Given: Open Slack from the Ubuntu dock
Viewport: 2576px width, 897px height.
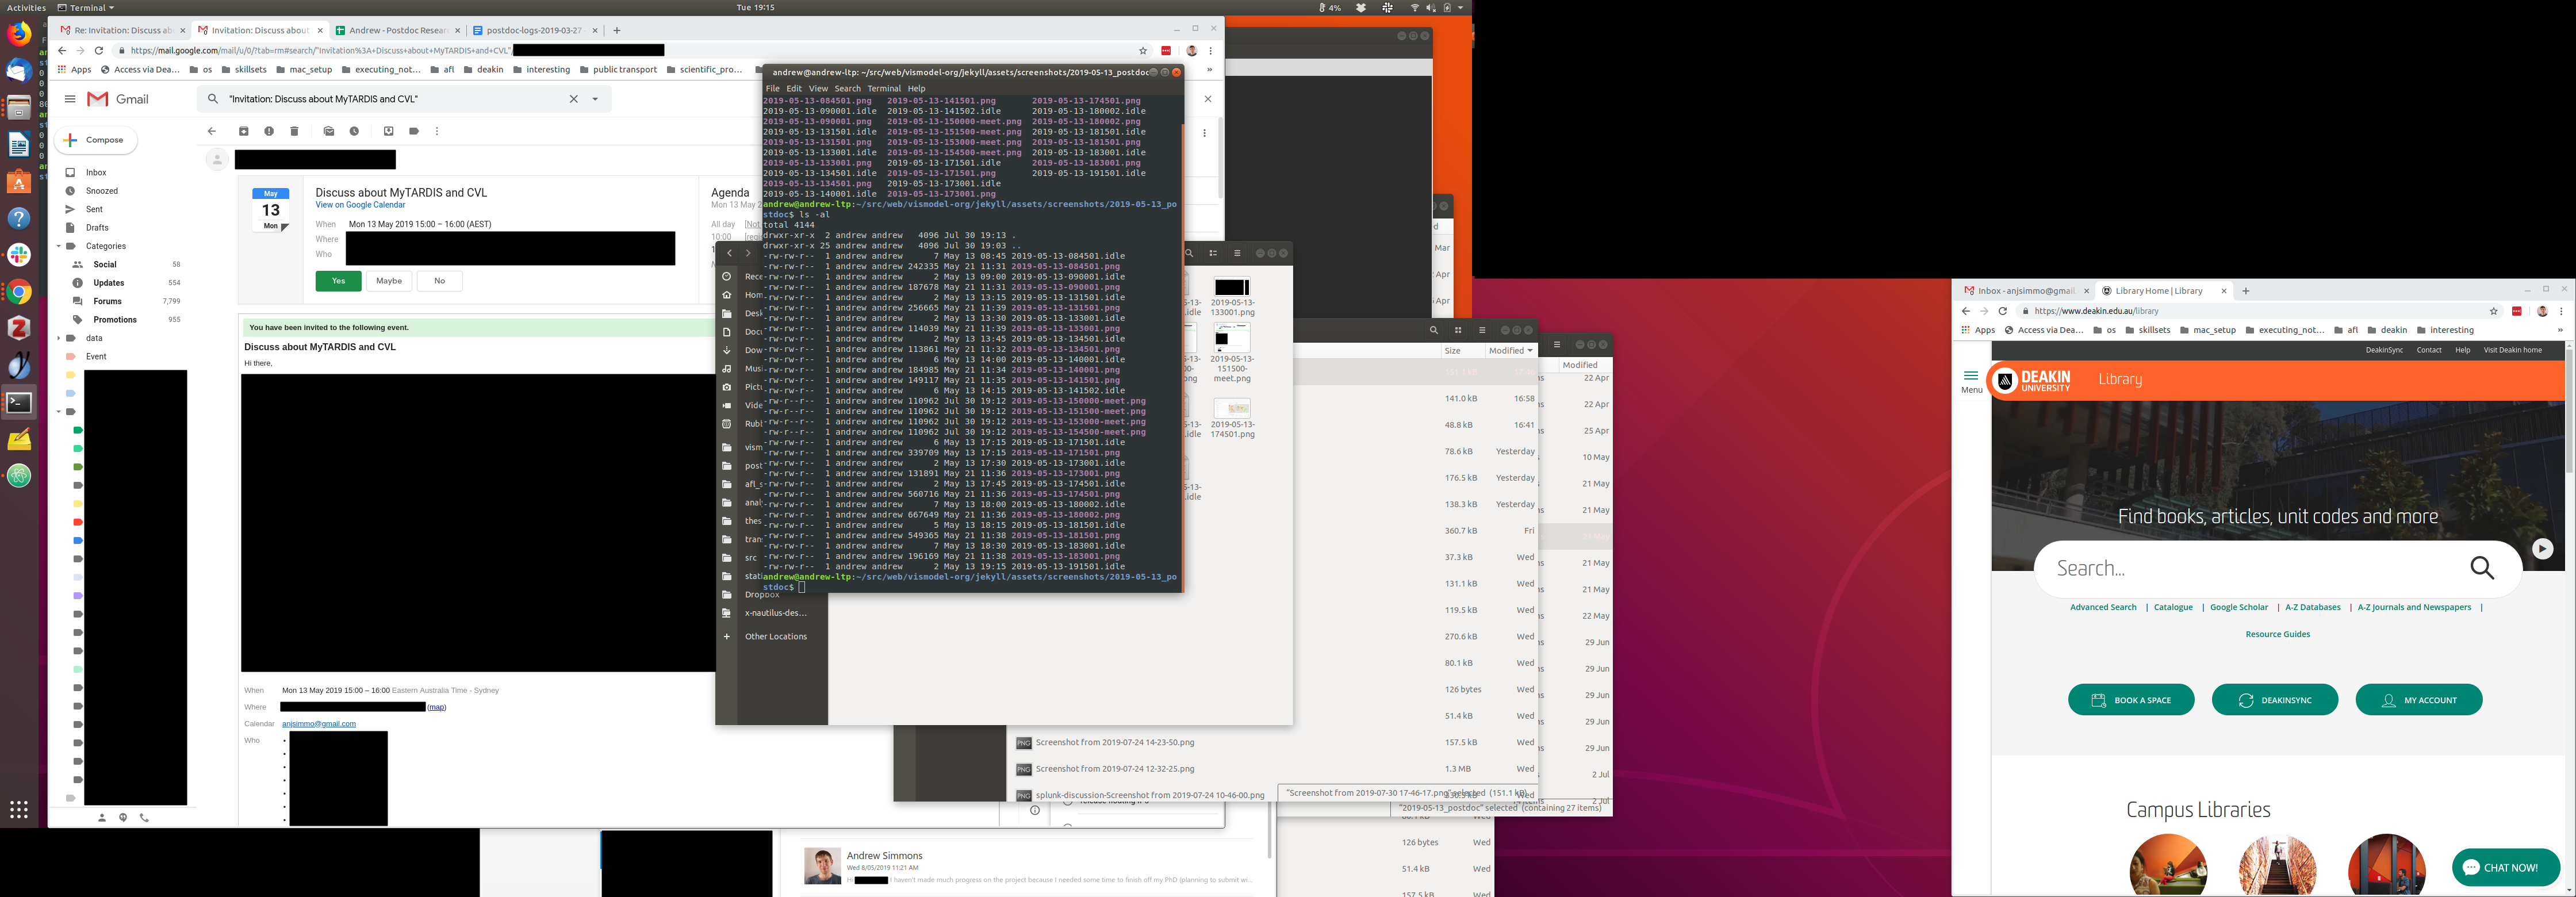Looking at the screenshot, I should point(19,254).
